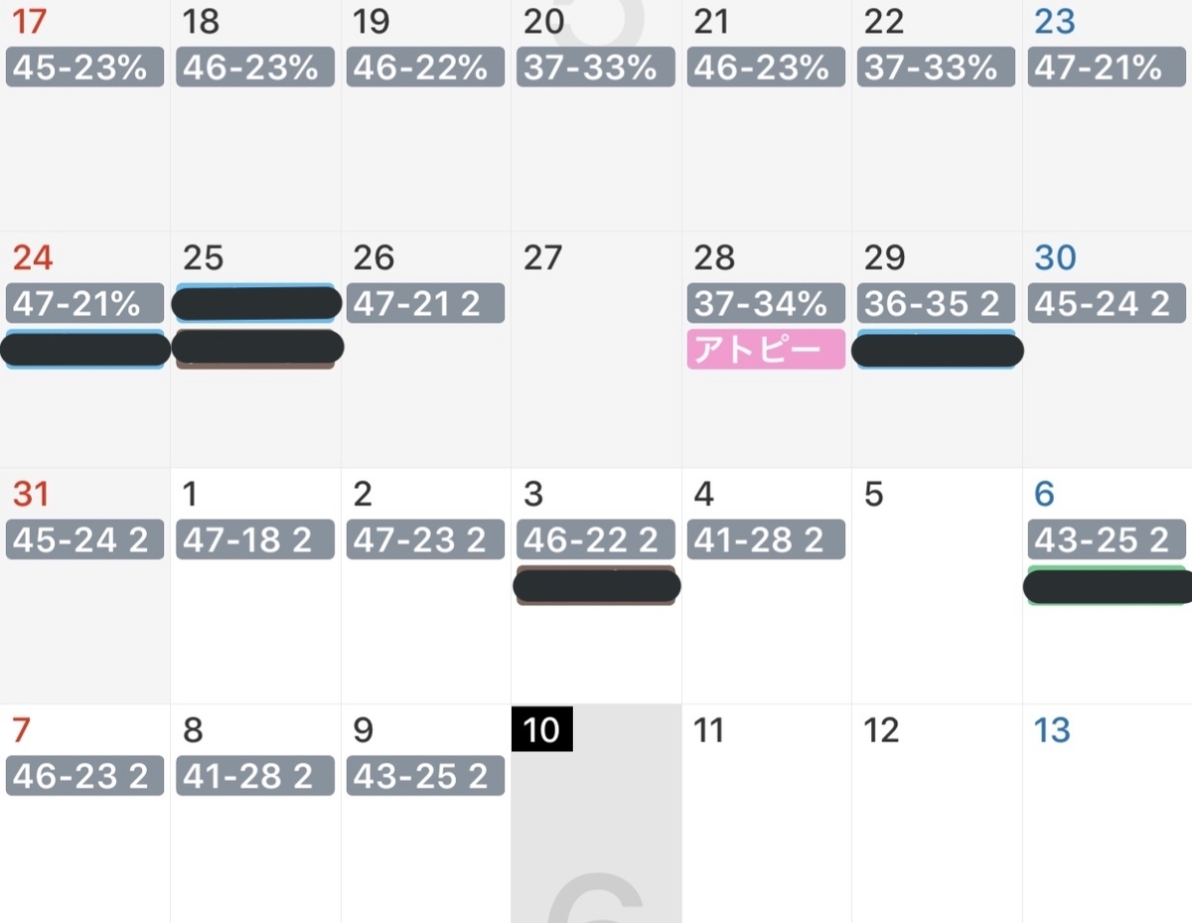Select today's highlighted date 10
The height and width of the screenshot is (923, 1192).
point(541,729)
